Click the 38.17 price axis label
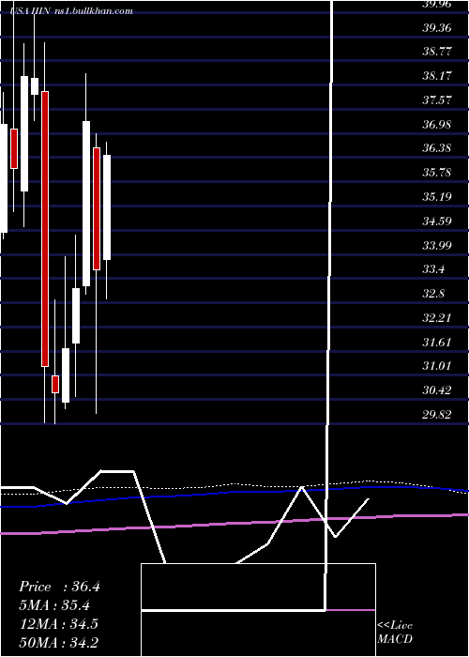 point(436,76)
